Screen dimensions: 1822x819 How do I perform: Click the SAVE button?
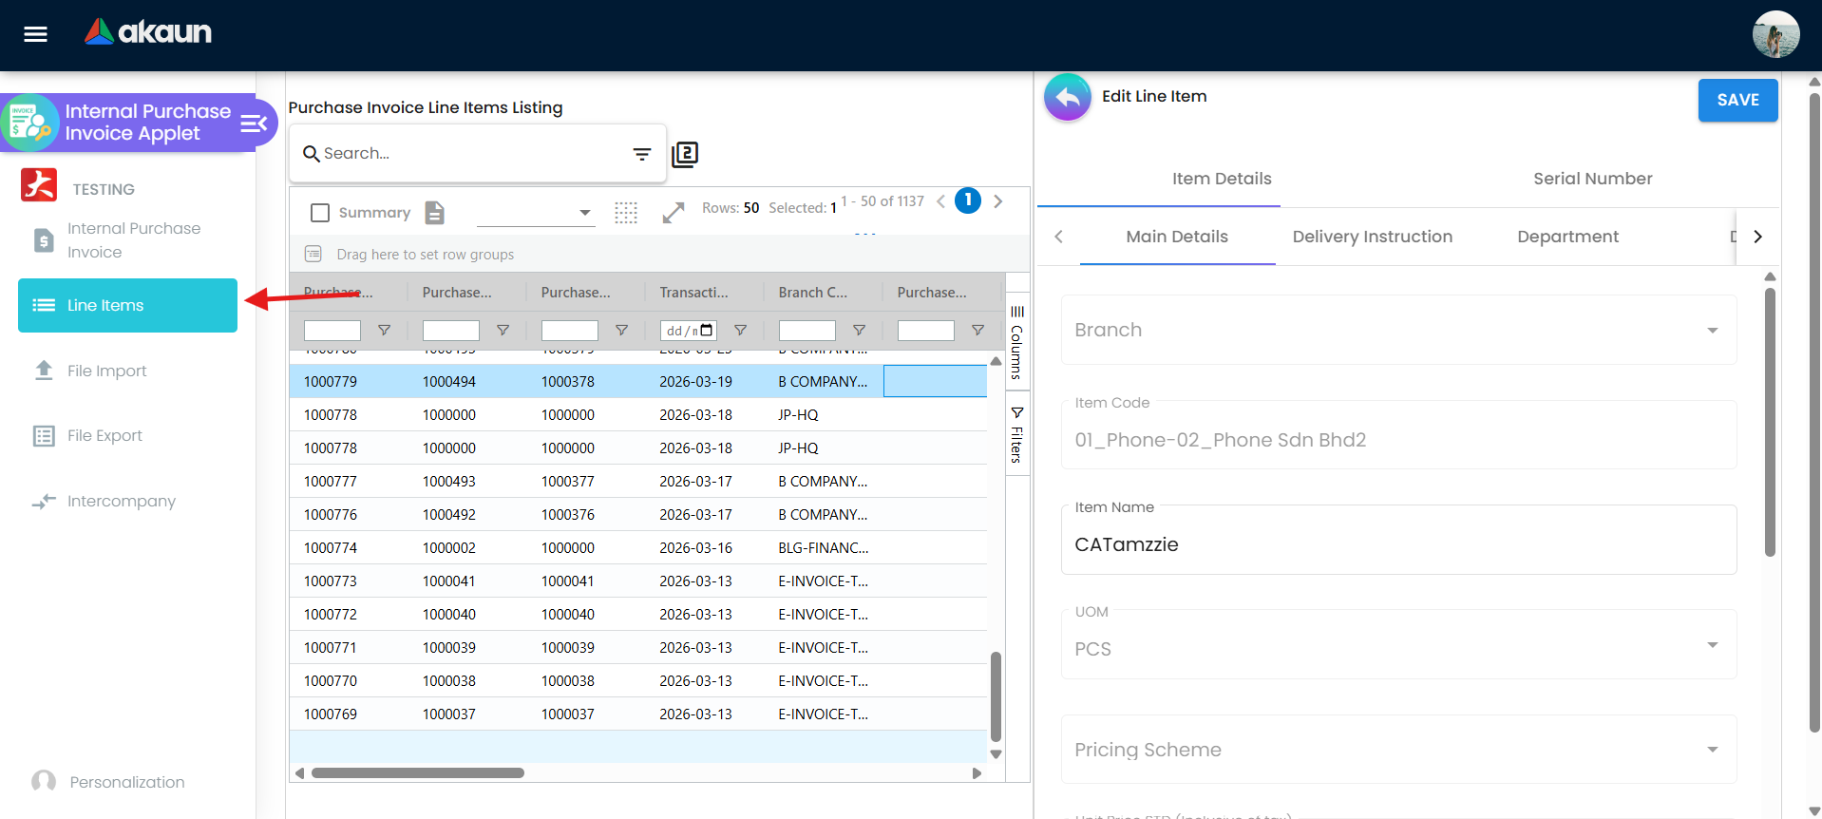click(x=1737, y=100)
